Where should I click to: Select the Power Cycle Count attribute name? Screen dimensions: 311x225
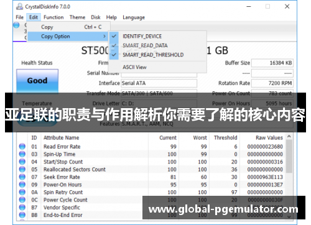point(65,200)
